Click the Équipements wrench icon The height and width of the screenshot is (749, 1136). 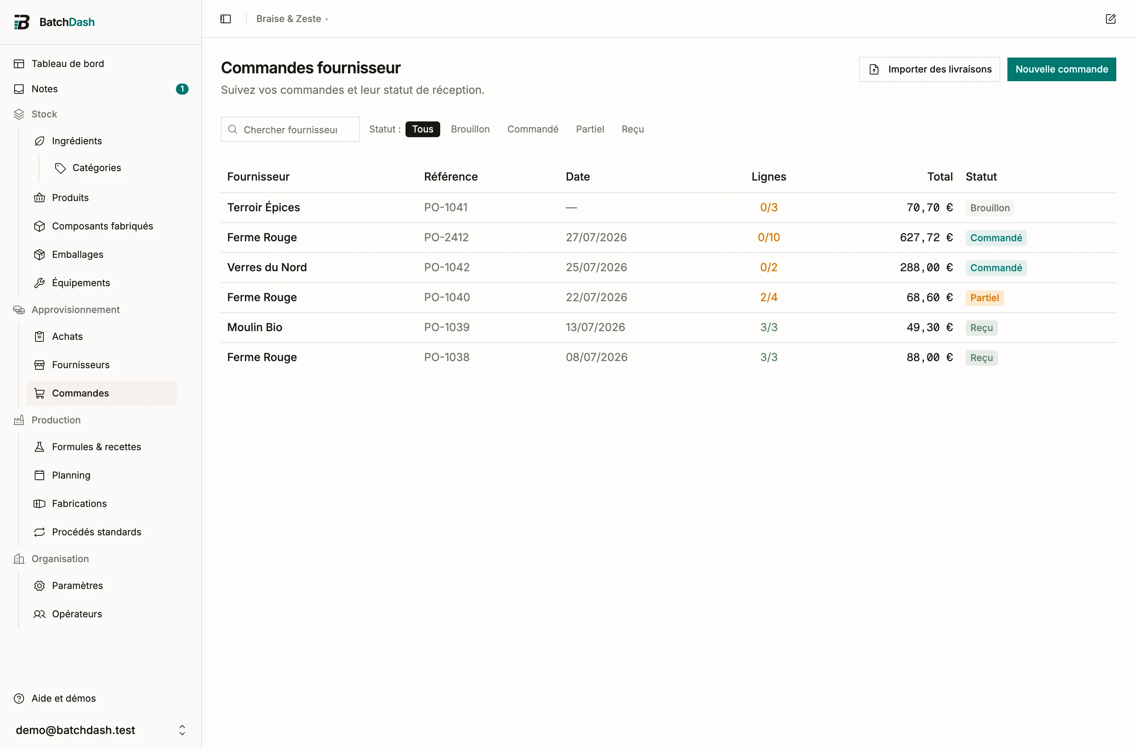coord(40,283)
